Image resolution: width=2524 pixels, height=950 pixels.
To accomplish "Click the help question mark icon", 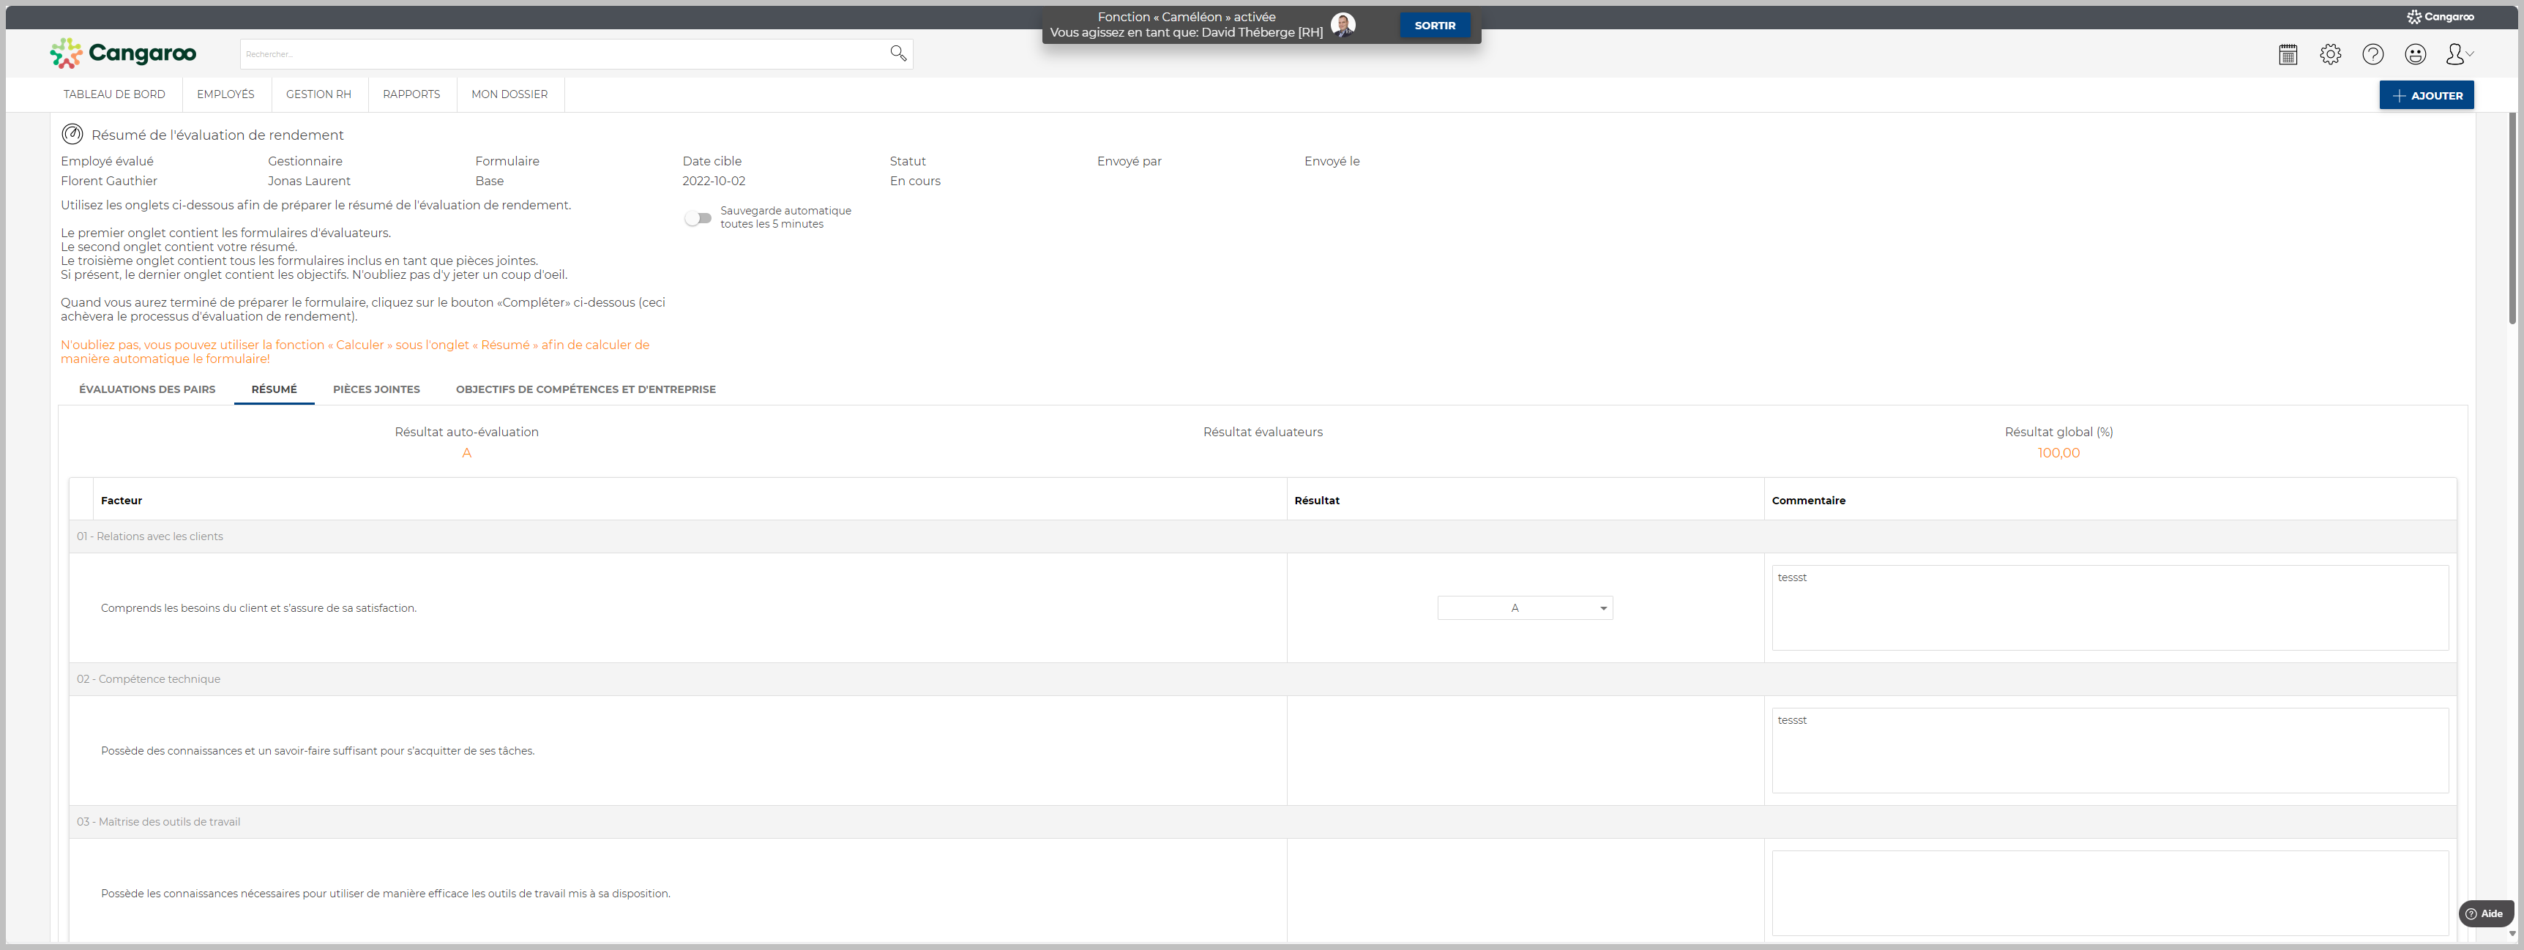I will pos(2372,55).
